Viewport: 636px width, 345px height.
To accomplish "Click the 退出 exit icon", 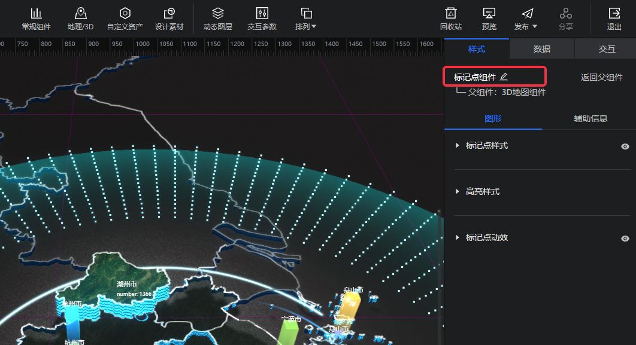I will point(614,14).
